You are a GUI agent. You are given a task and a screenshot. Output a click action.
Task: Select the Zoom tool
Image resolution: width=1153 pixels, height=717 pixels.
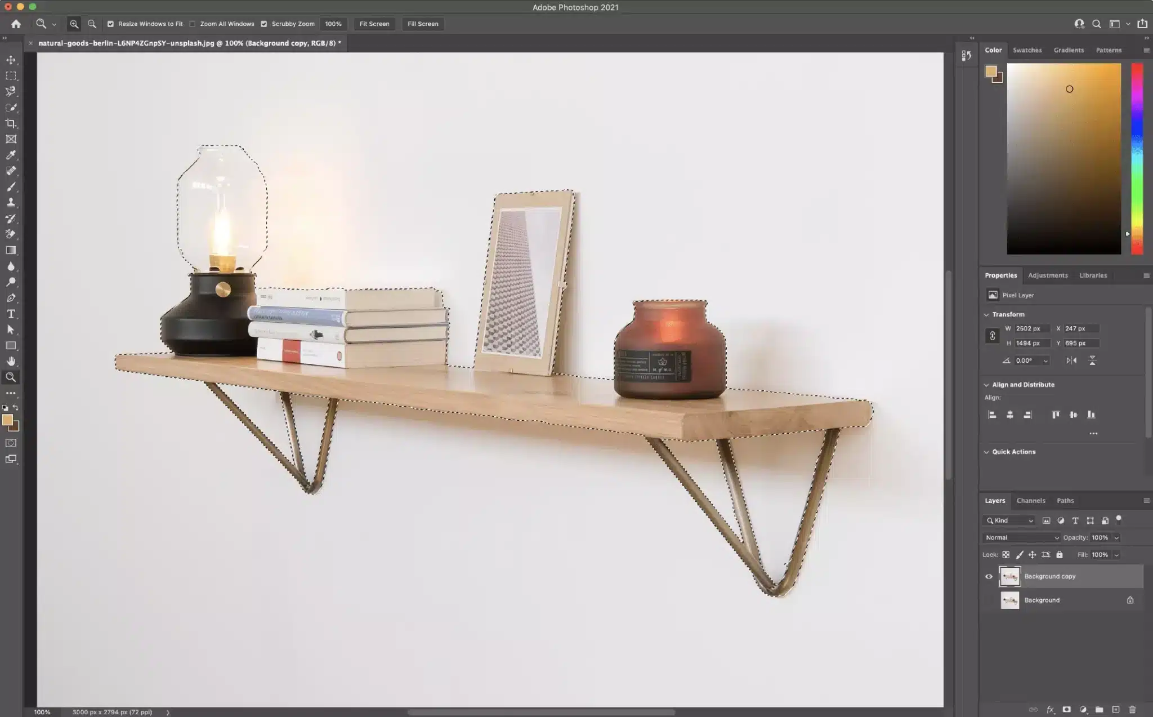point(11,377)
